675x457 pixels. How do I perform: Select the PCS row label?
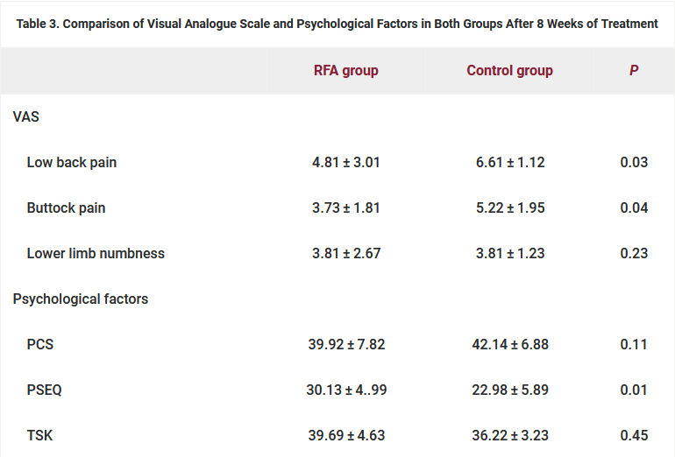click(40, 344)
